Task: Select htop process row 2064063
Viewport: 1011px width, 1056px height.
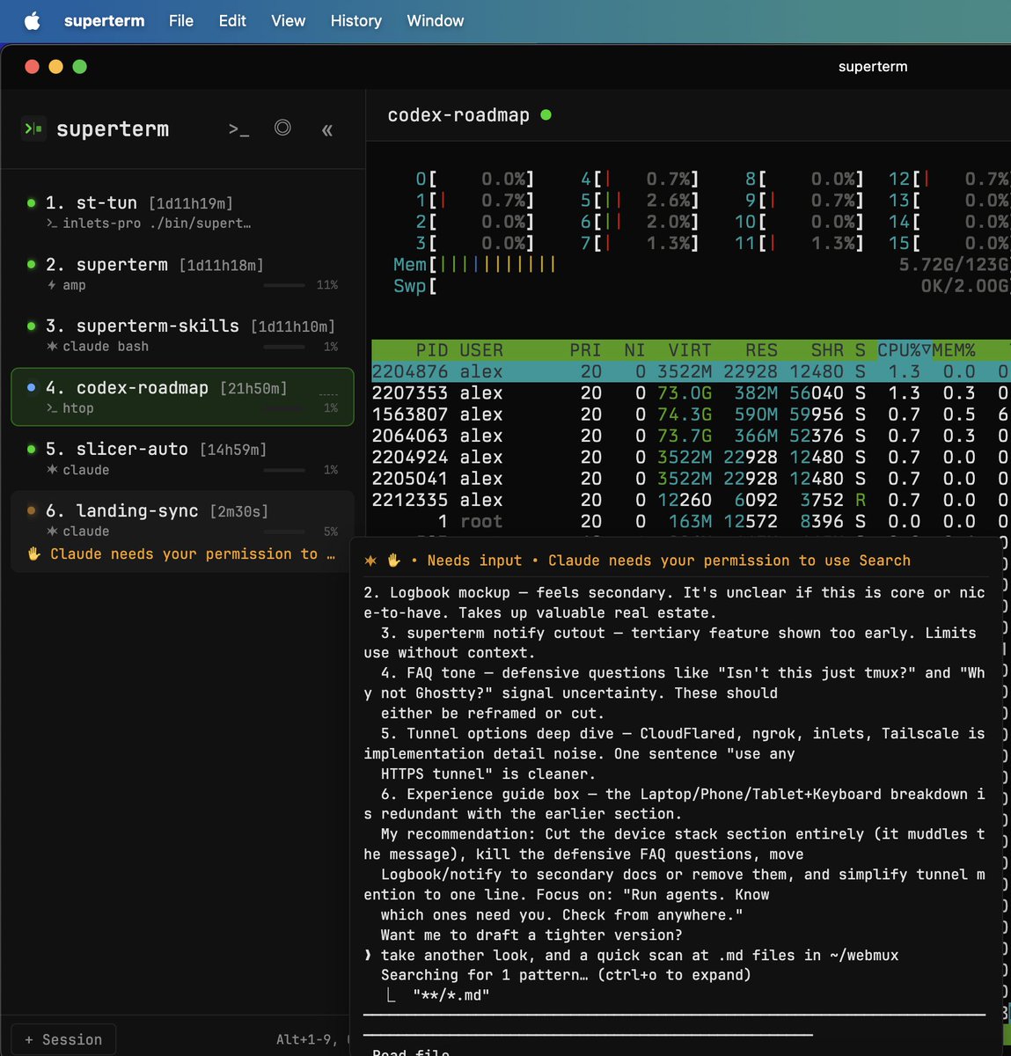Action: coord(691,436)
